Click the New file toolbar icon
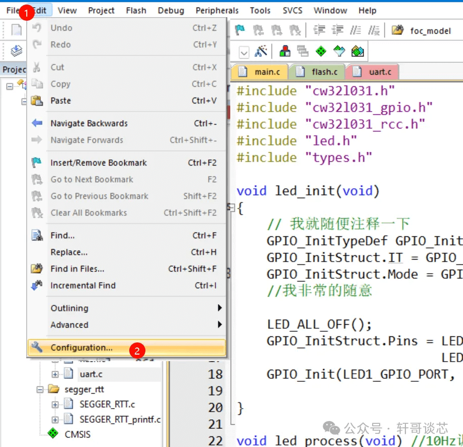The width and height of the screenshot is (463, 447). (17, 30)
